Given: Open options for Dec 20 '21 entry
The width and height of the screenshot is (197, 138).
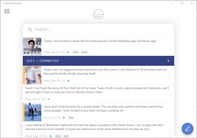Looking at the screenshot, I should pyautogui.click(x=170, y=75).
